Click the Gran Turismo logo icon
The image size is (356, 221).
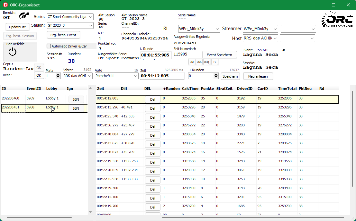coord(24,16)
